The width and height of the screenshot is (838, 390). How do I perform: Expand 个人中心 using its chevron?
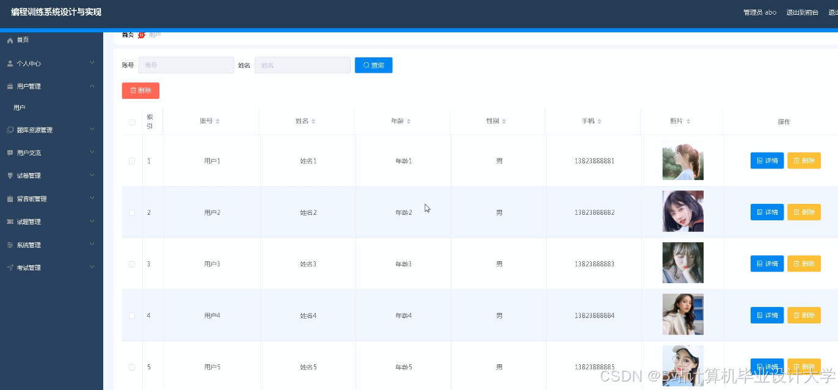(92, 63)
